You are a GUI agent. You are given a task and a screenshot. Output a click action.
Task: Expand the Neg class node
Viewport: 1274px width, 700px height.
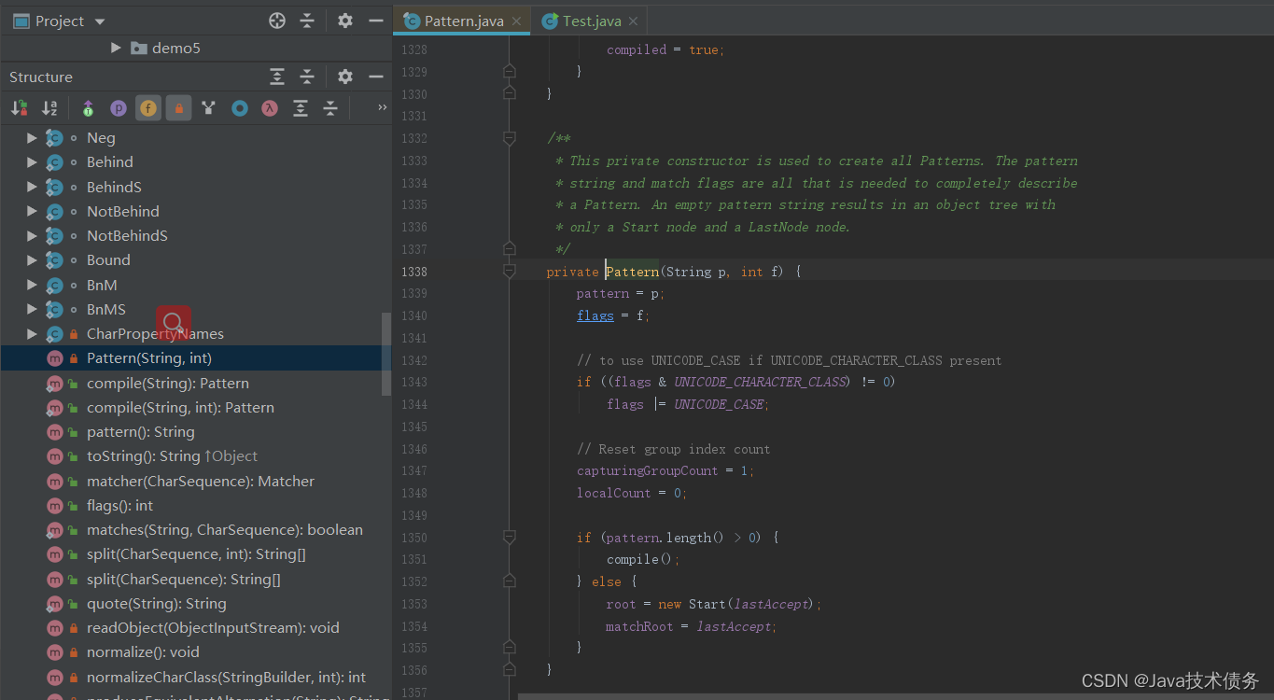coord(32,138)
